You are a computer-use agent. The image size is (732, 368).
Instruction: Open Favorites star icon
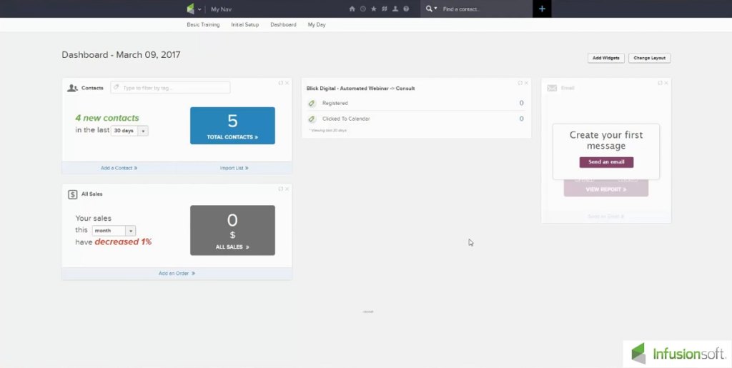click(x=373, y=9)
